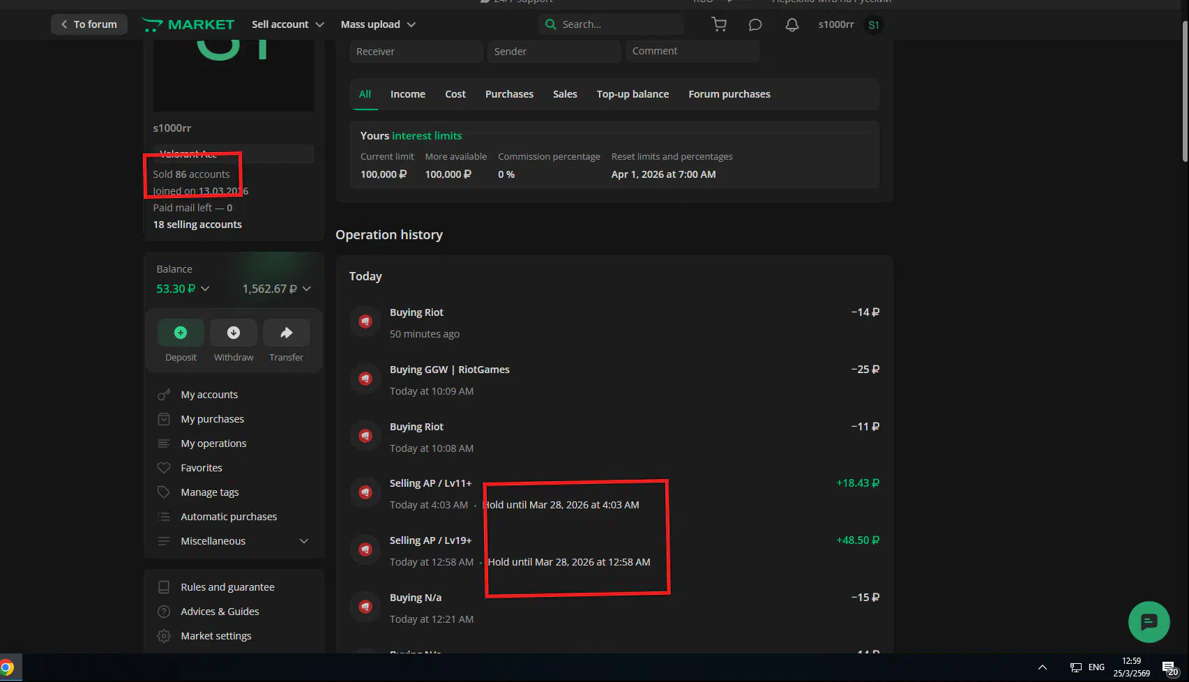The width and height of the screenshot is (1189, 682).
Task: Expand the Sell account dropdown
Action: click(287, 24)
